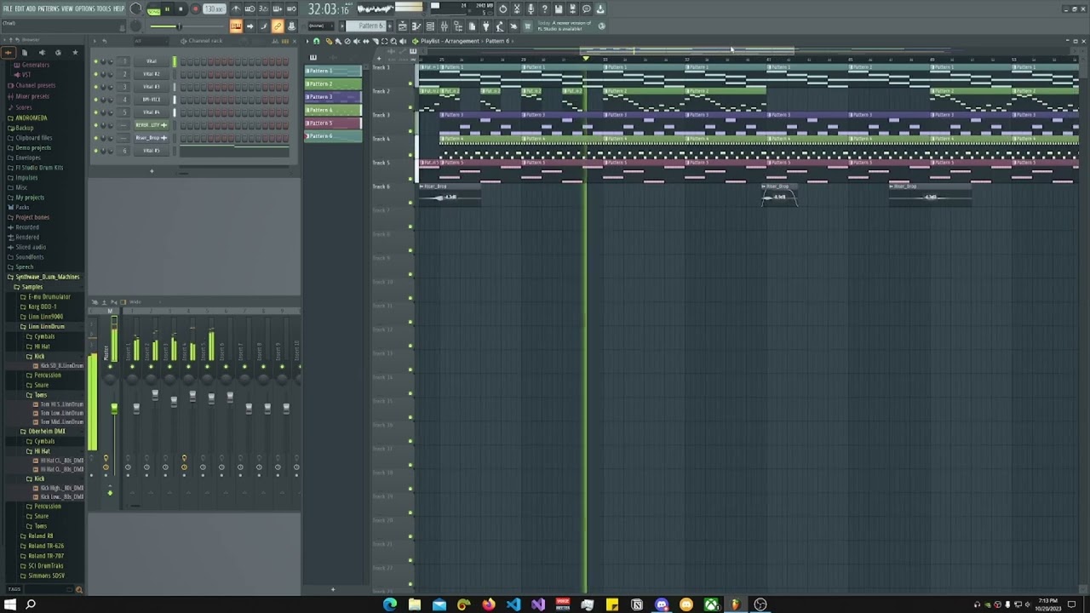Click the playlist playhead marker at the timeline
Screen dimensions: 1090x613
tap(585, 58)
